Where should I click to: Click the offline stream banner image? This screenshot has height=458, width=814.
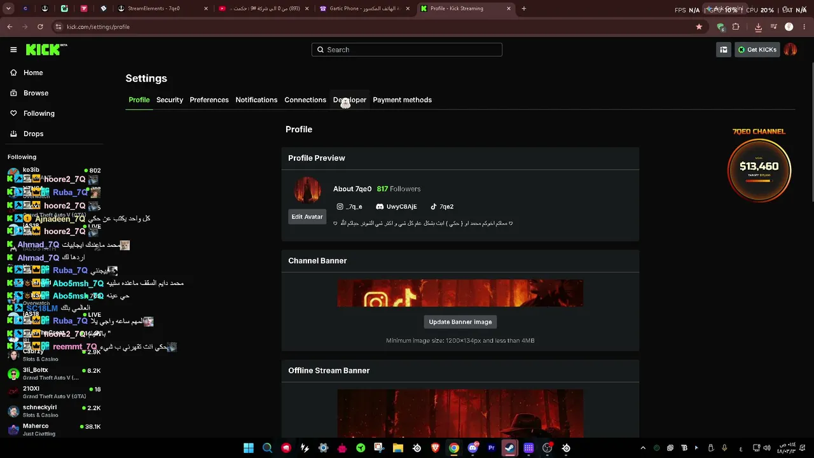(460, 413)
